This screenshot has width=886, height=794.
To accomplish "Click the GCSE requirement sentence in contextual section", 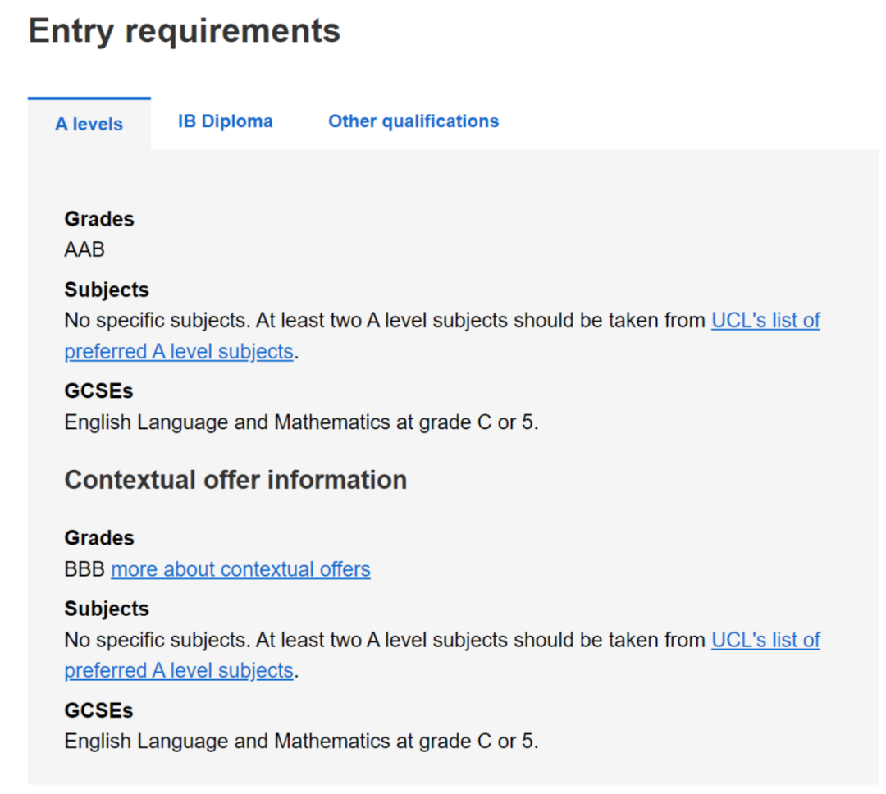I will [x=301, y=742].
